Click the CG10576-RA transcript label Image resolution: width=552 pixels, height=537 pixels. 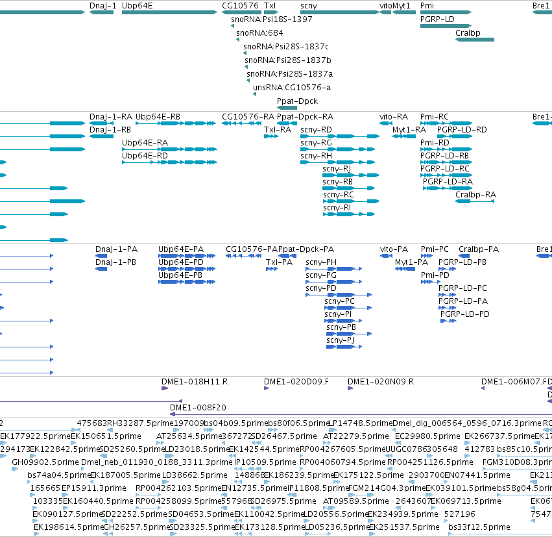pyautogui.click(x=248, y=117)
